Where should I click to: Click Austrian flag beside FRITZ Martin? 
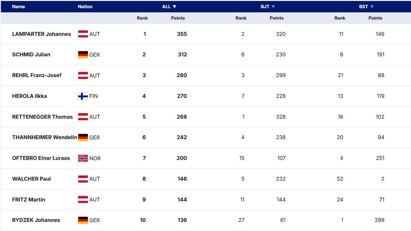pyautogui.click(x=83, y=199)
